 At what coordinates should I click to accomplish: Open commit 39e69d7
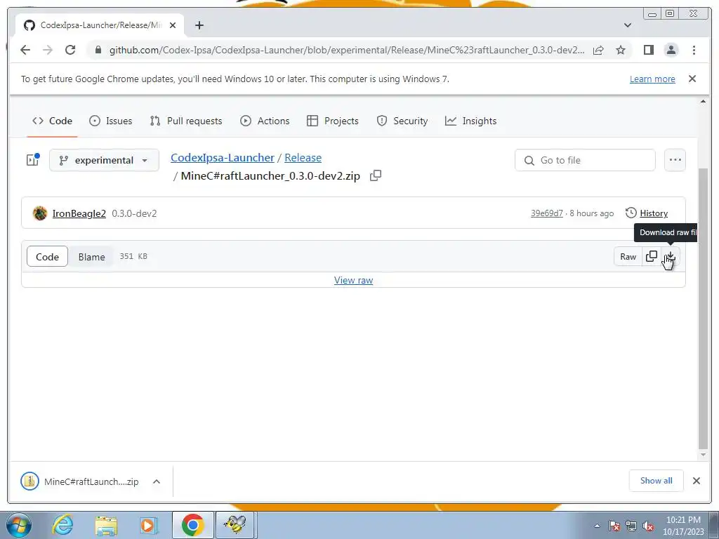click(546, 213)
